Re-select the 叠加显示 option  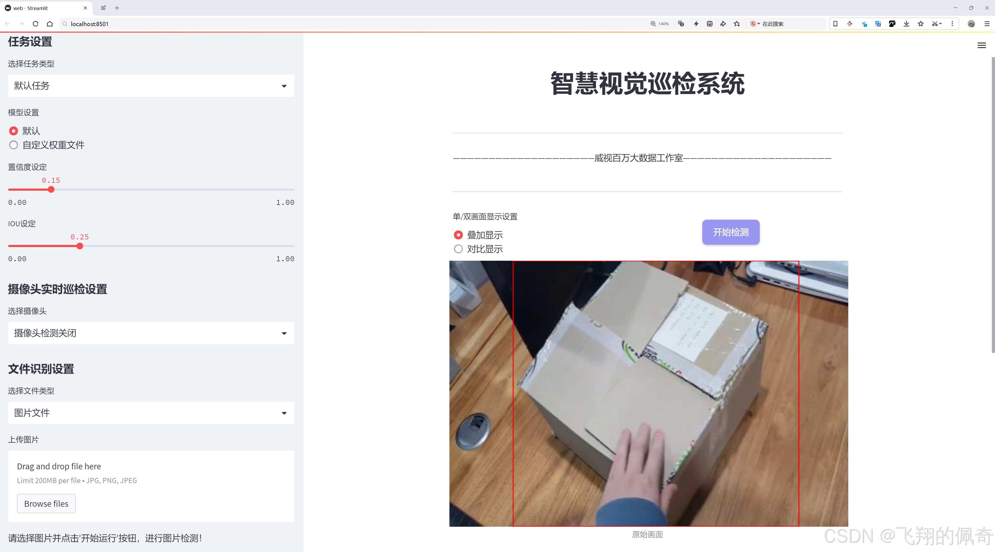(458, 235)
